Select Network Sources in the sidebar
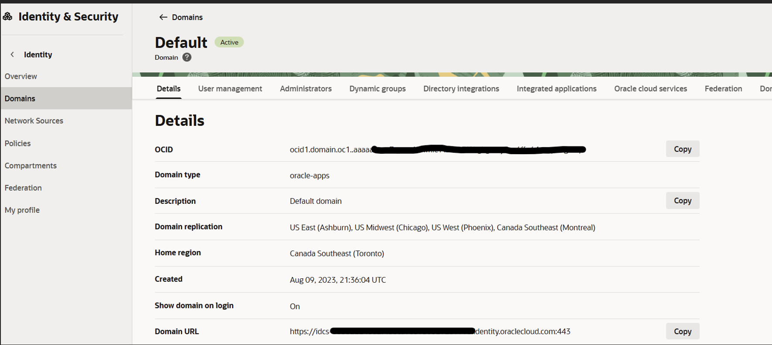 click(34, 121)
